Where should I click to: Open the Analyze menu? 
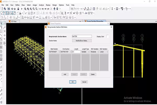coord(41,5)
